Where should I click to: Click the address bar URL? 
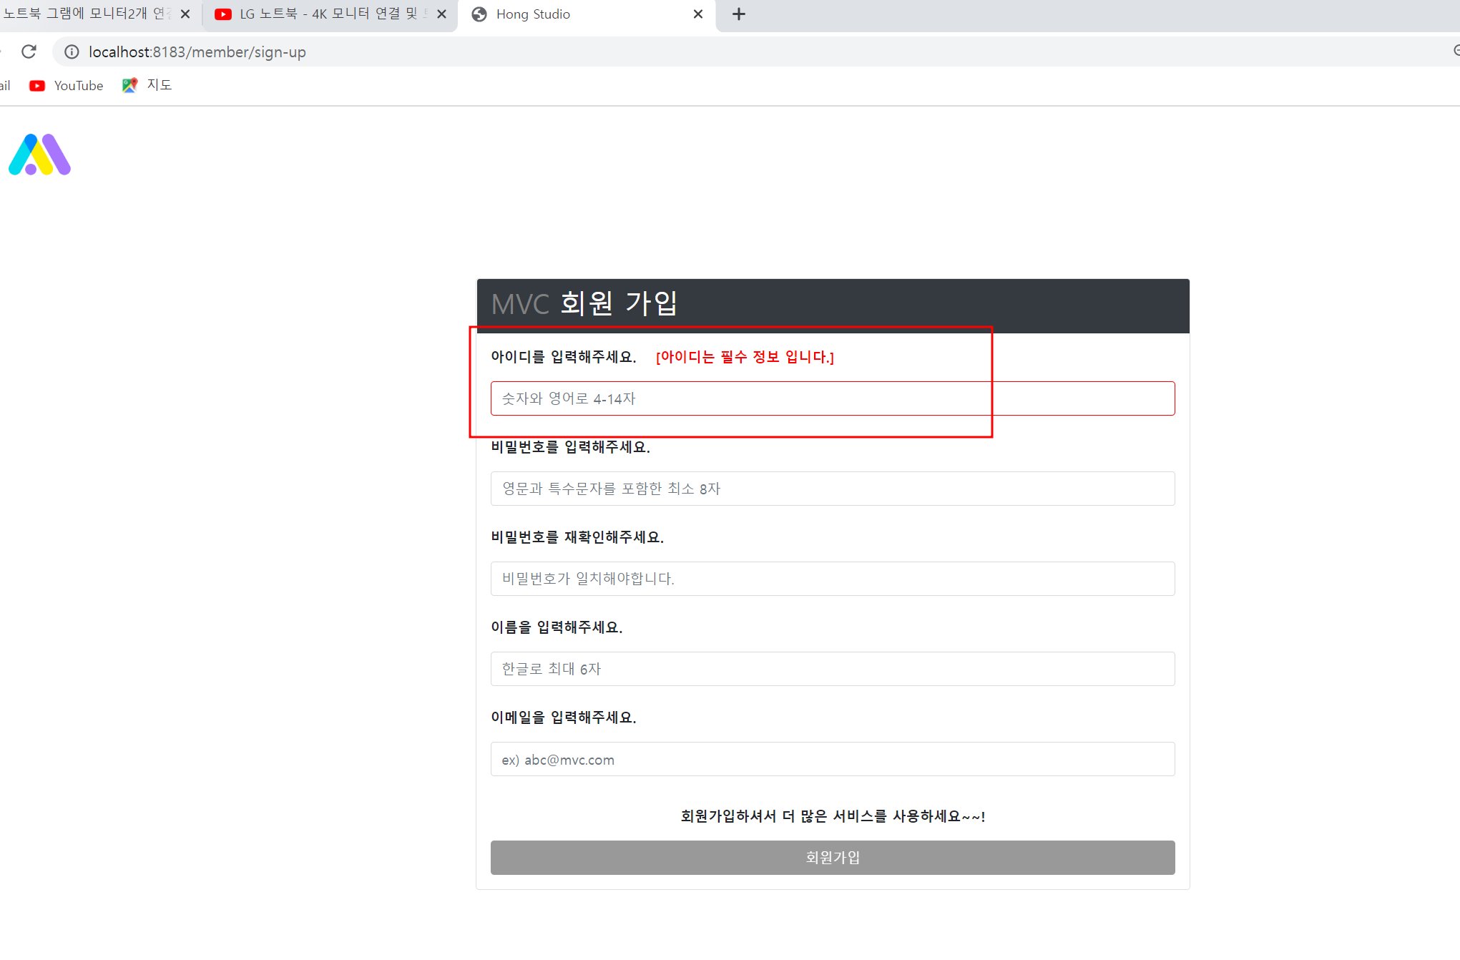tap(197, 52)
